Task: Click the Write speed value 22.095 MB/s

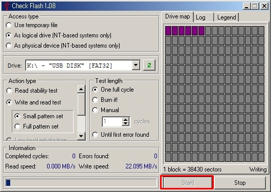Action: click(141, 166)
